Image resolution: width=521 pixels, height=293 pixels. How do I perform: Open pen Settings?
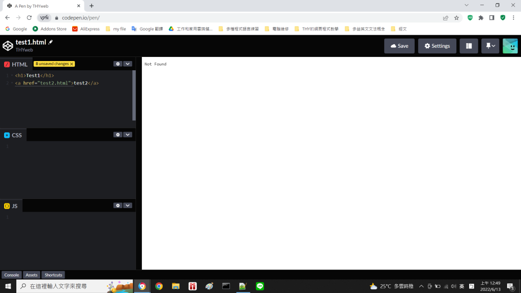coord(437,46)
